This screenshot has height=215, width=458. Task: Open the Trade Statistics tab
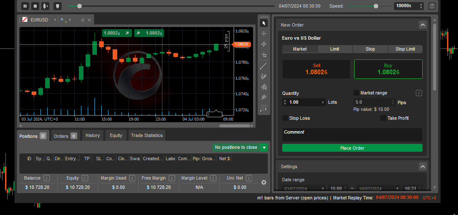click(x=147, y=136)
